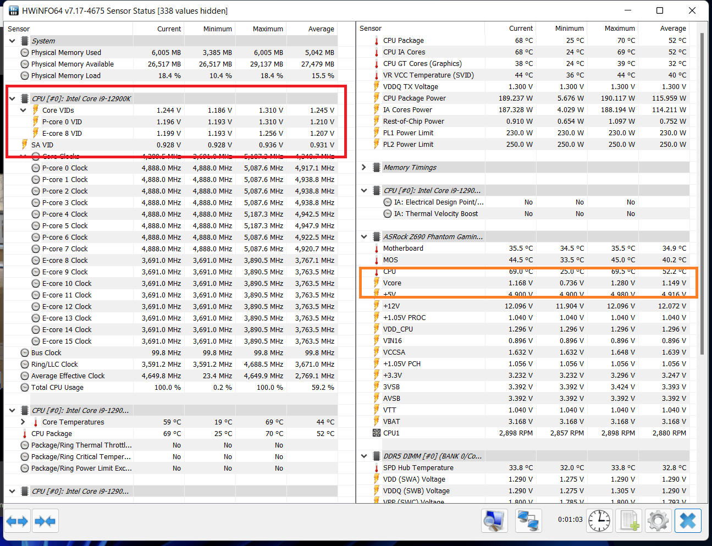Collapse the Core VIDs subtree

tap(23, 111)
